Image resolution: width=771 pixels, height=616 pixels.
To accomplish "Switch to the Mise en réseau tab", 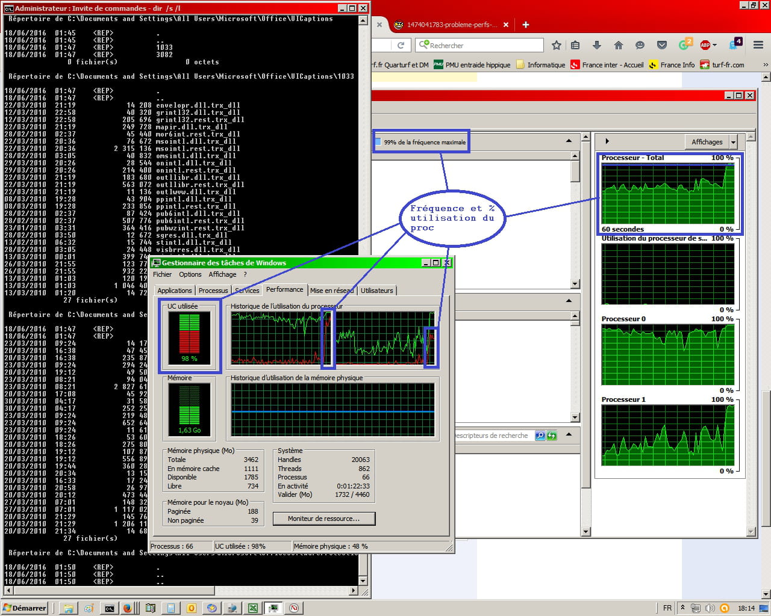I will [332, 291].
